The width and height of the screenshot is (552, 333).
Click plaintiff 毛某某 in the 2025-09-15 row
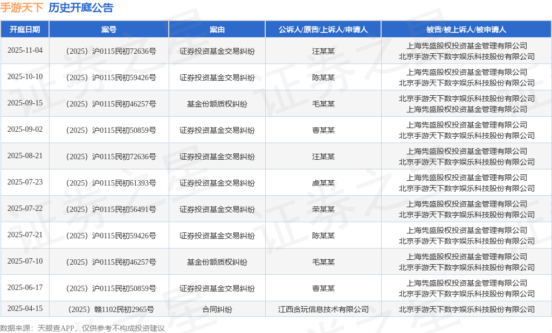[323, 104]
